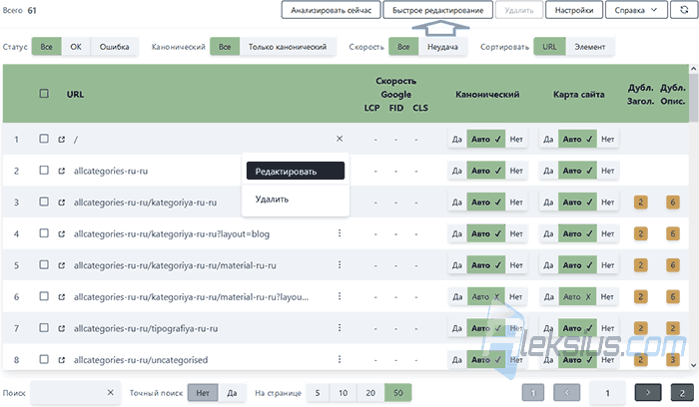The image size is (699, 407).
Task: Click the page number input field
Action: point(607,393)
